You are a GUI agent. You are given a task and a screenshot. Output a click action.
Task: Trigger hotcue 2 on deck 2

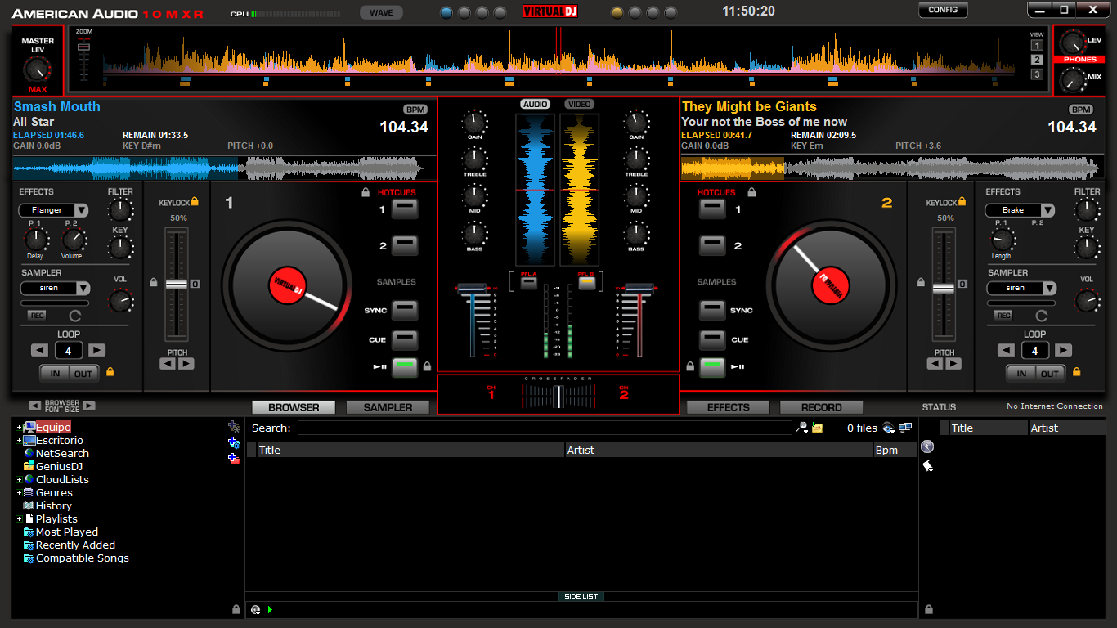tap(712, 245)
